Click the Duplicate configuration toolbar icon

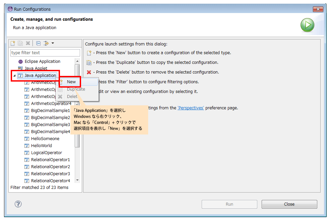(20, 43)
